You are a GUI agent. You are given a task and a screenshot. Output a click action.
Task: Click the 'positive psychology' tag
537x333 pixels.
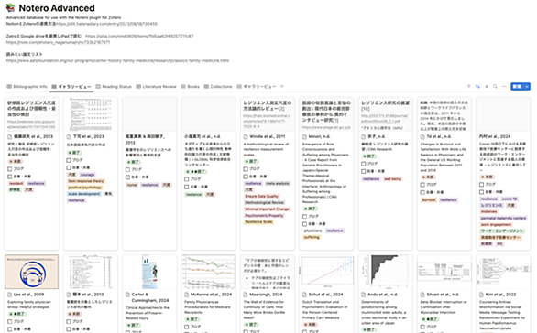pyautogui.click(x=84, y=188)
